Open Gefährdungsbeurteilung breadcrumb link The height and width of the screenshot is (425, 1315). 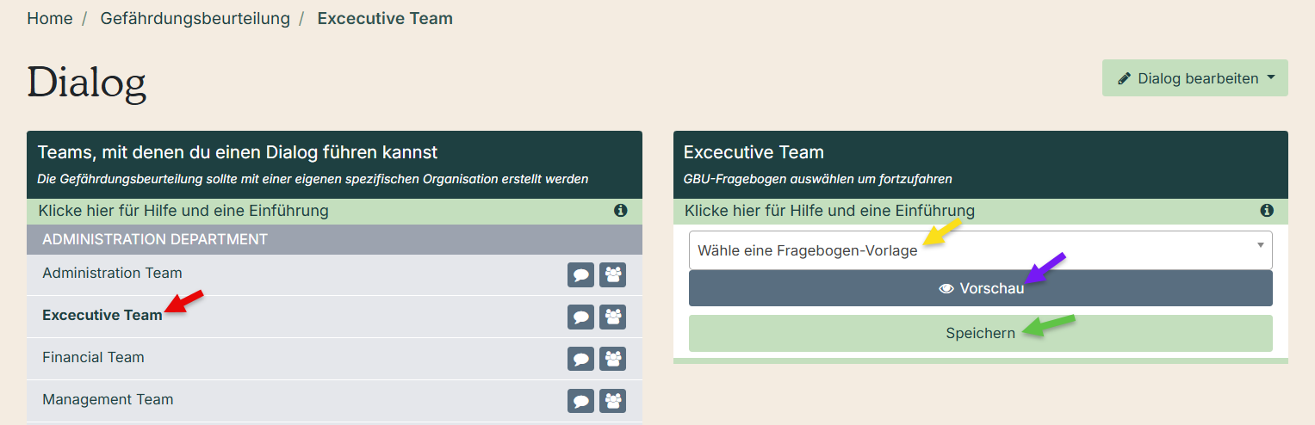pyautogui.click(x=195, y=18)
